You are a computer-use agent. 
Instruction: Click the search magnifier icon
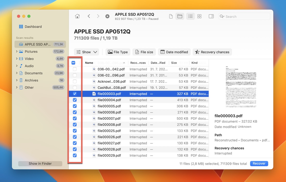(x=221, y=16)
